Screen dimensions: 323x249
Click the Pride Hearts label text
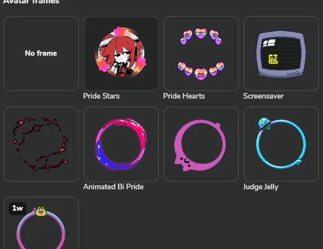184,96
